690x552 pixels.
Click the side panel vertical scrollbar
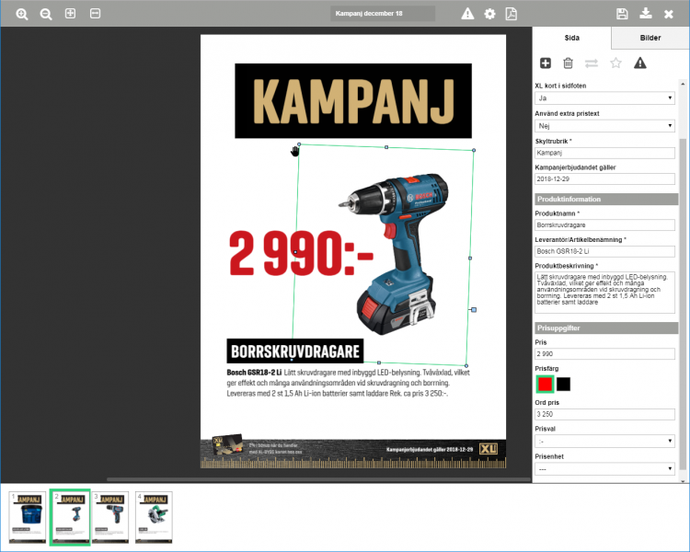click(683, 304)
